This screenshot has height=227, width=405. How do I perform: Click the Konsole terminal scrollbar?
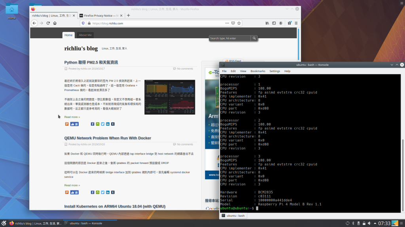click(403, 175)
